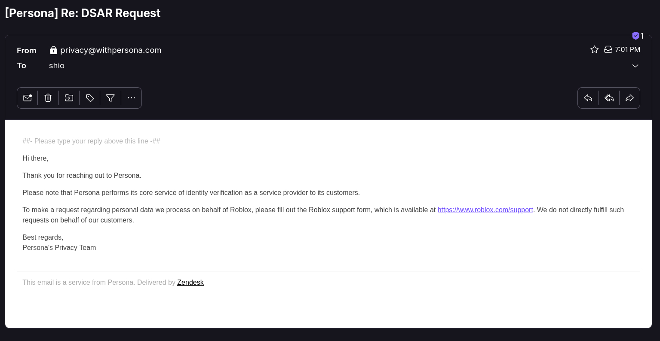
Task: Mark the message as unread
Action: coord(28,98)
